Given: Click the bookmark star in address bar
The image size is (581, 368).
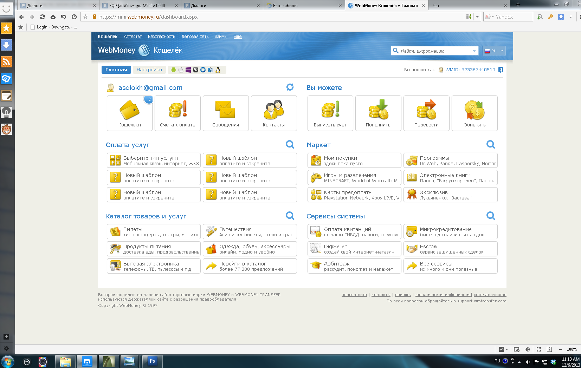Looking at the screenshot, I should tap(85, 17).
